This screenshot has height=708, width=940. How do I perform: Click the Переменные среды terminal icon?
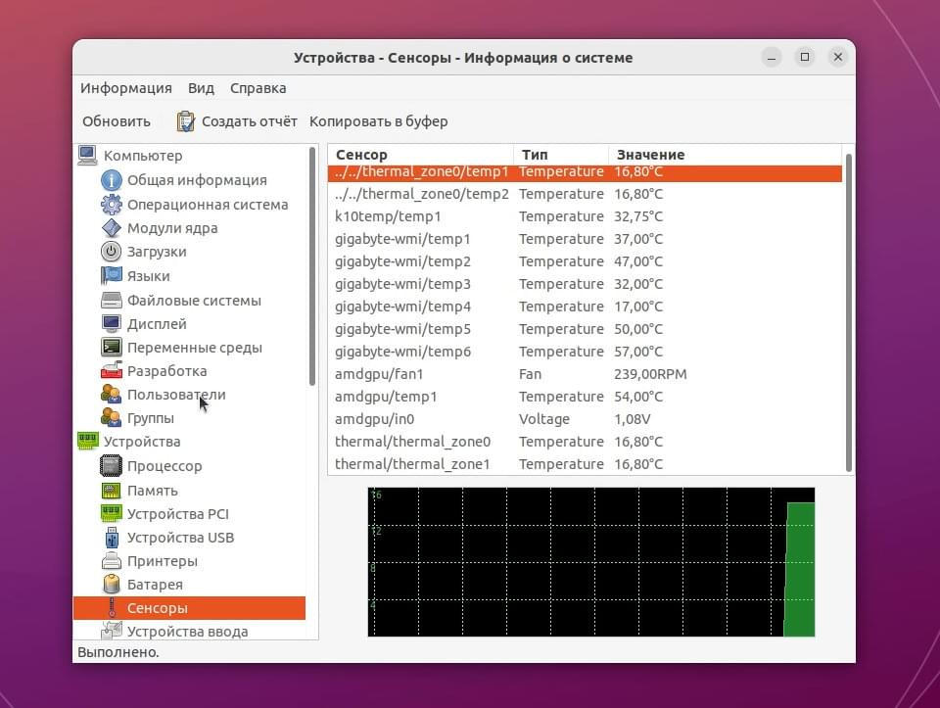tap(111, 347)
